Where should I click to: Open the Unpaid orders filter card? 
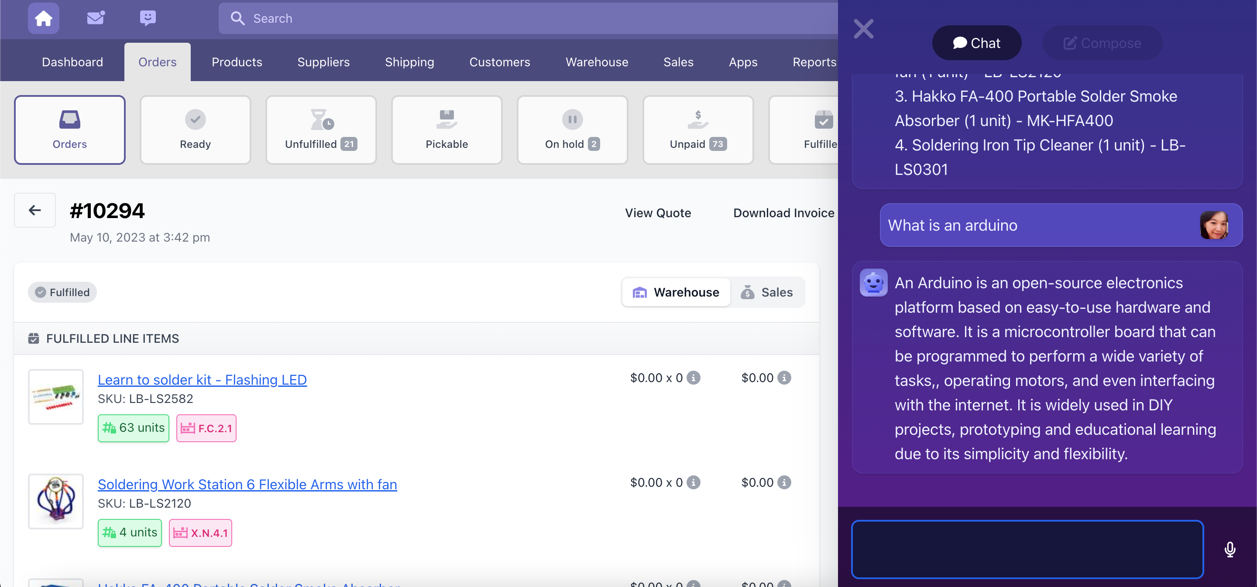[698, 130]
